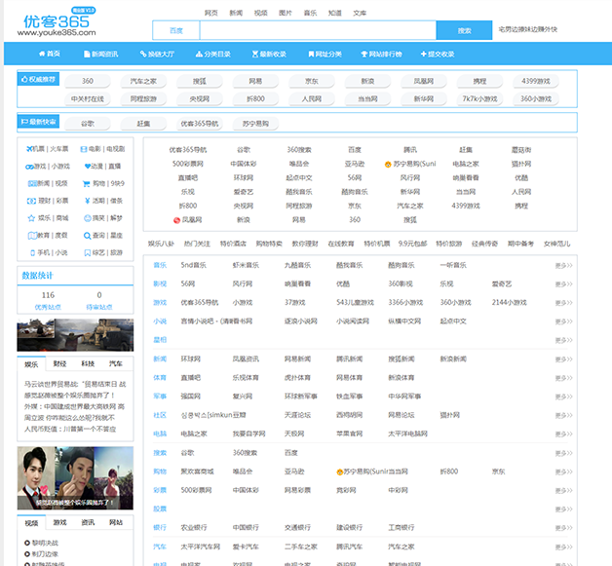The height and width of the screenshot is (566, 612).
Task: Click the 手机 | 小说 phone shortcut
Action: click(49, 252)
